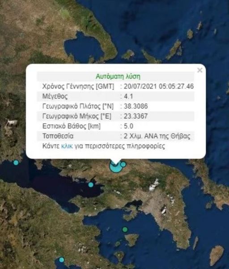Select the green marker in the Saronic Gulf
229x269 pixels.
pos(125,229)
